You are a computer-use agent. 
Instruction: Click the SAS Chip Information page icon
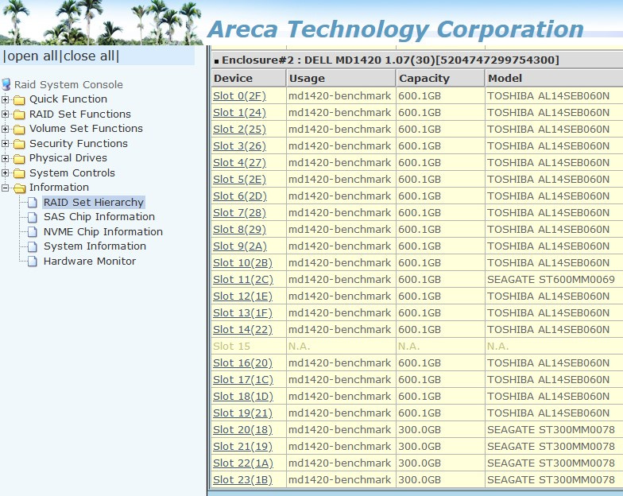coord(33,217)
